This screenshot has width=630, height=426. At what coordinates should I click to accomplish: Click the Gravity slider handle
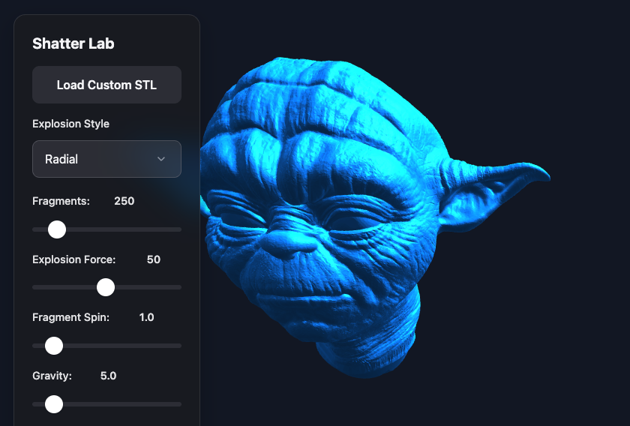54,404
